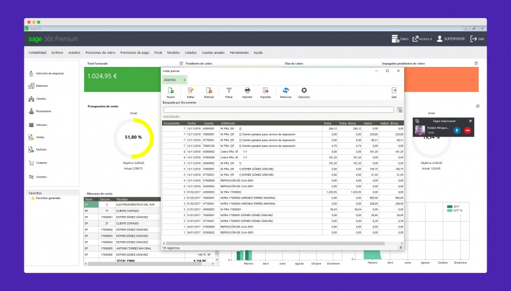Close the Skype Empresarial popup
Image resolution: width=511 pixels, height=291 pixels.
pos(470,121)
